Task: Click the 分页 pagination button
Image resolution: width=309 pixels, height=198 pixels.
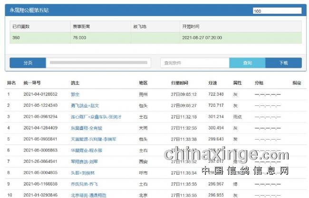Action: click(x=28, y=63)
